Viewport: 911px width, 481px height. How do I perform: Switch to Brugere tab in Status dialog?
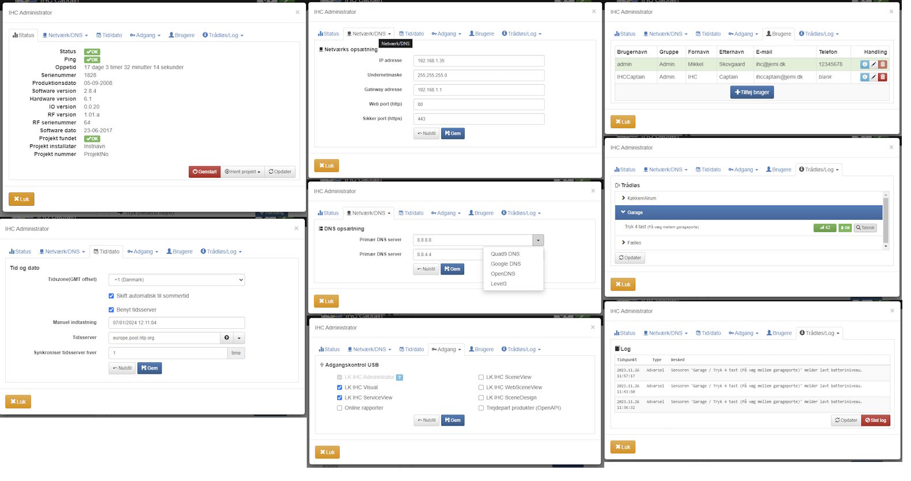(x=182, y=35)
